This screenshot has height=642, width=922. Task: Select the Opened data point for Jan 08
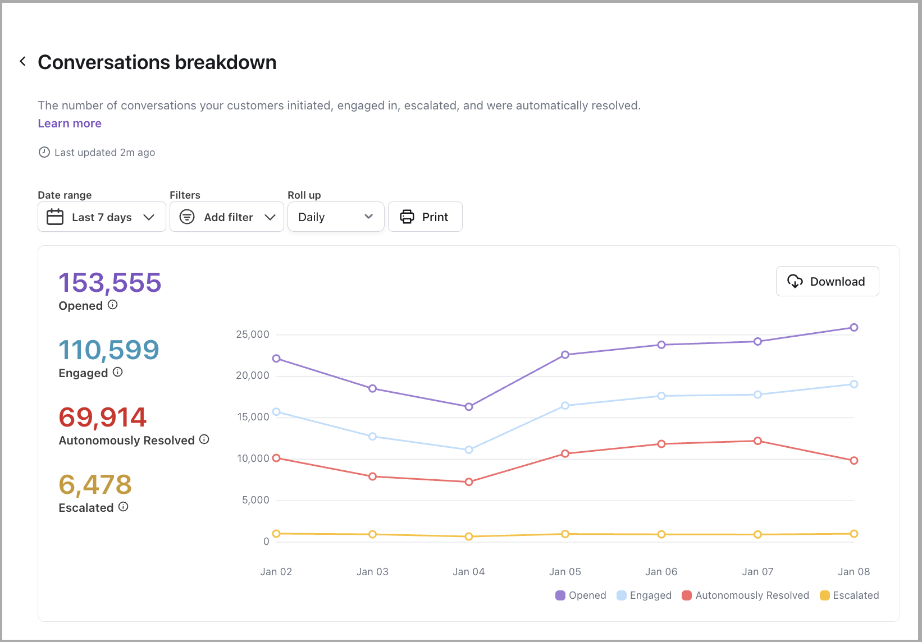click(853, 328)
